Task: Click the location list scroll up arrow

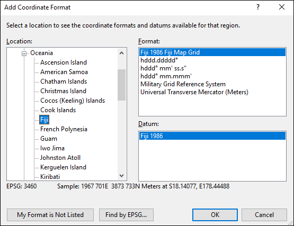Action: [x=121, y=53]
